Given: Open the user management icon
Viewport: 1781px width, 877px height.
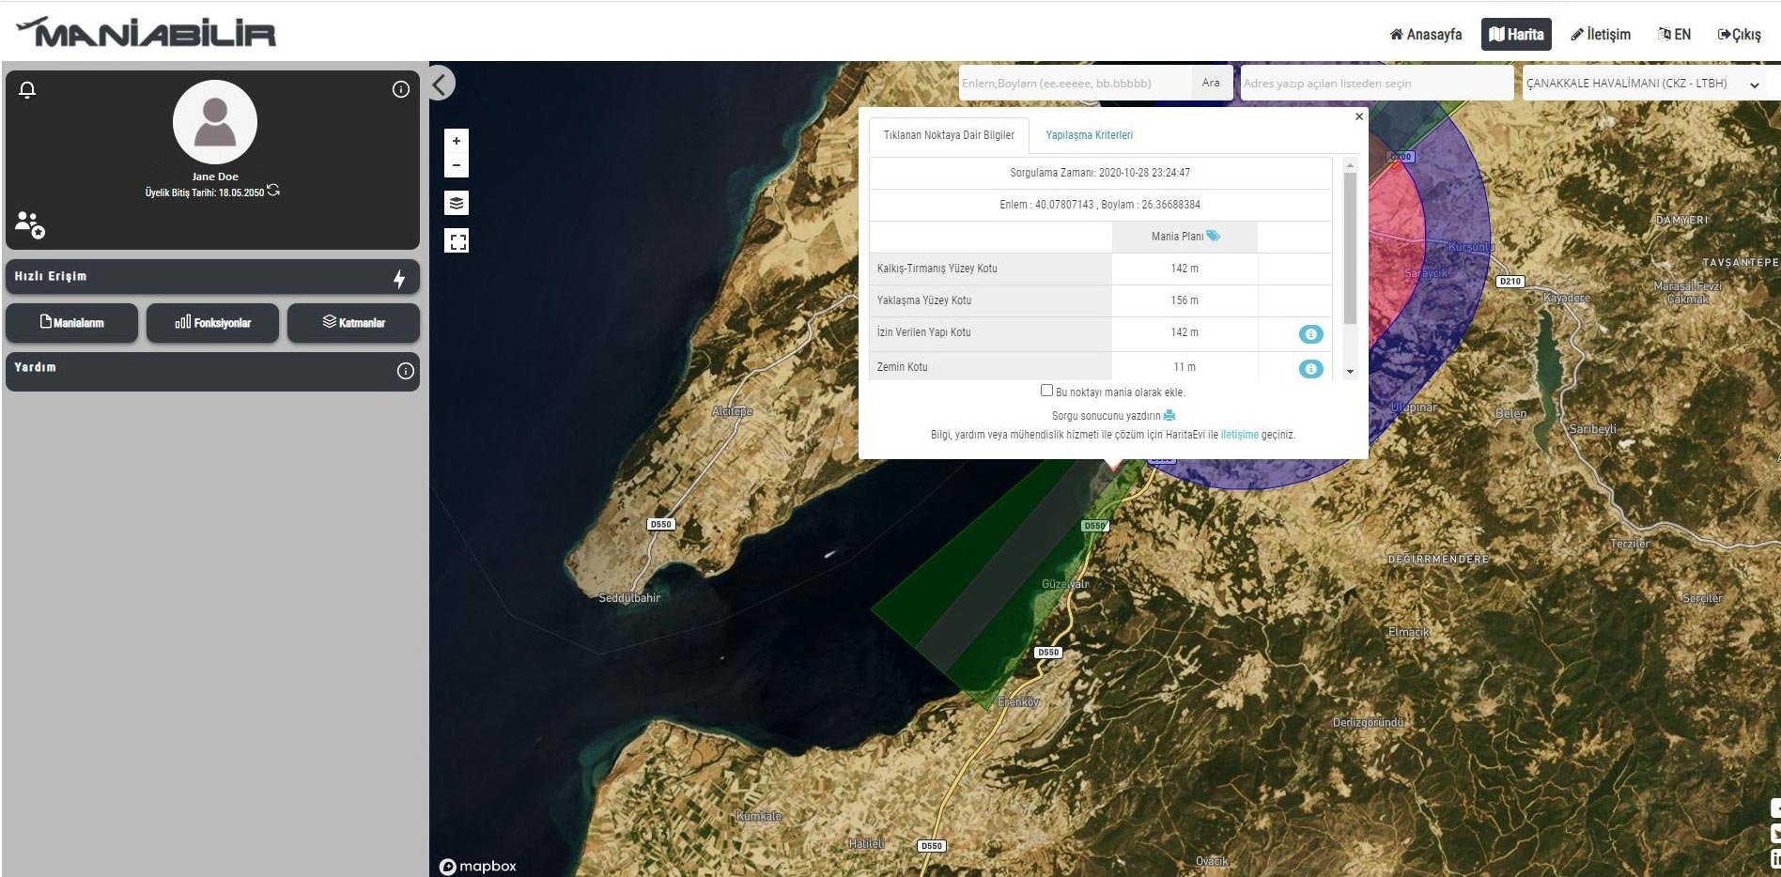Looking at the screenshot, I should tap(29, 224).
